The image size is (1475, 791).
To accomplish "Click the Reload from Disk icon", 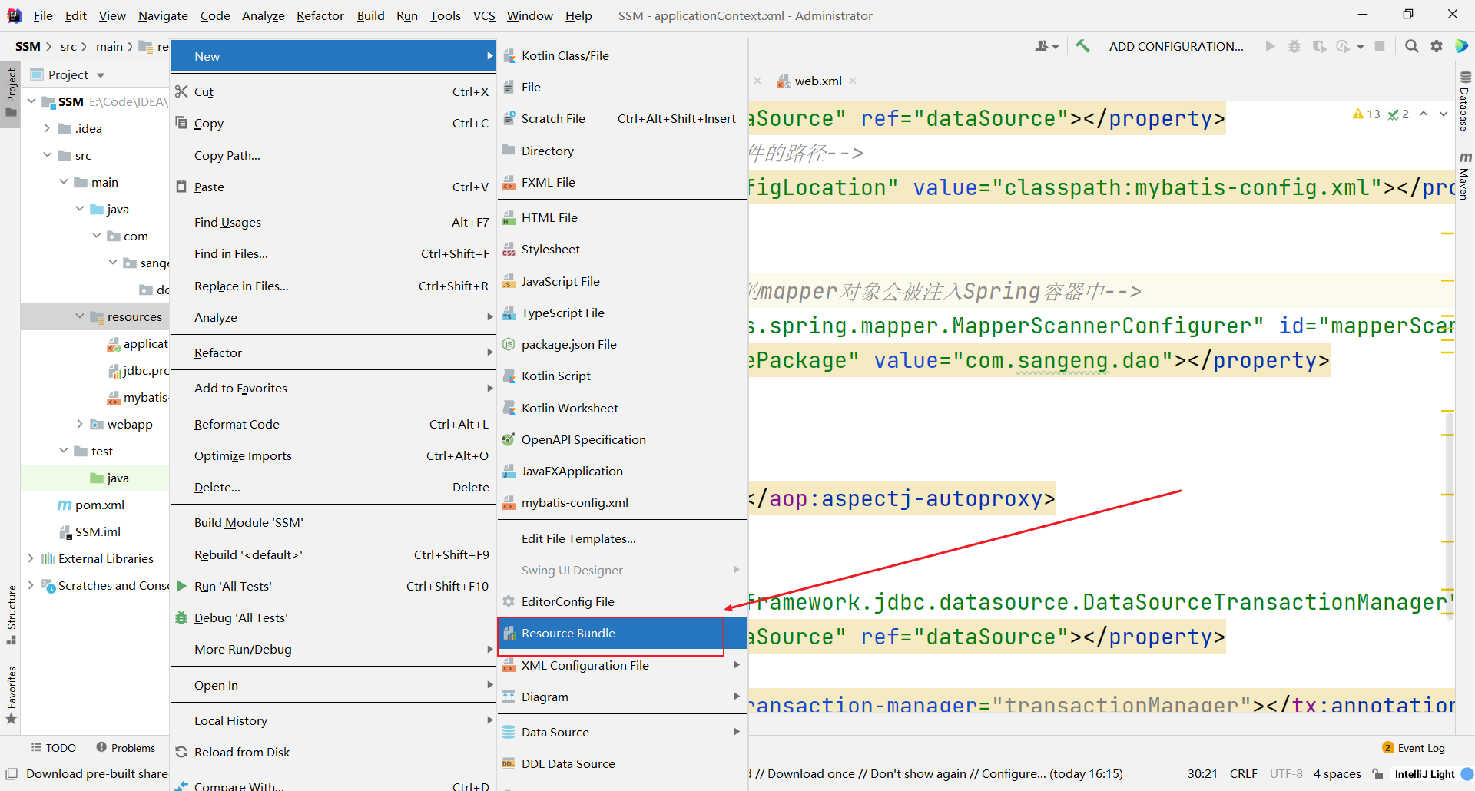I will point(181,752).
